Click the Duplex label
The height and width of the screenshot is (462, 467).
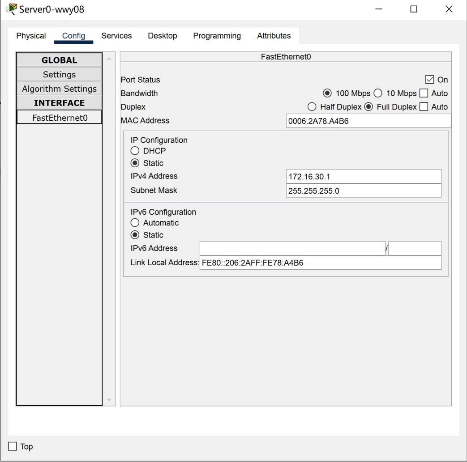(x=133, y=107)
